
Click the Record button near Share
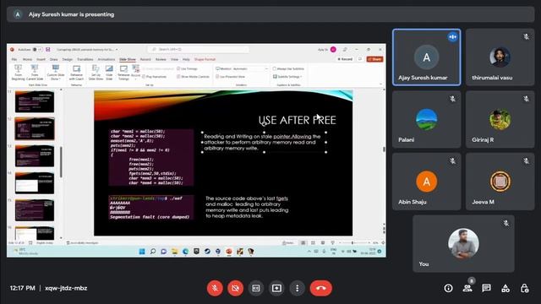tap(345, 59)
